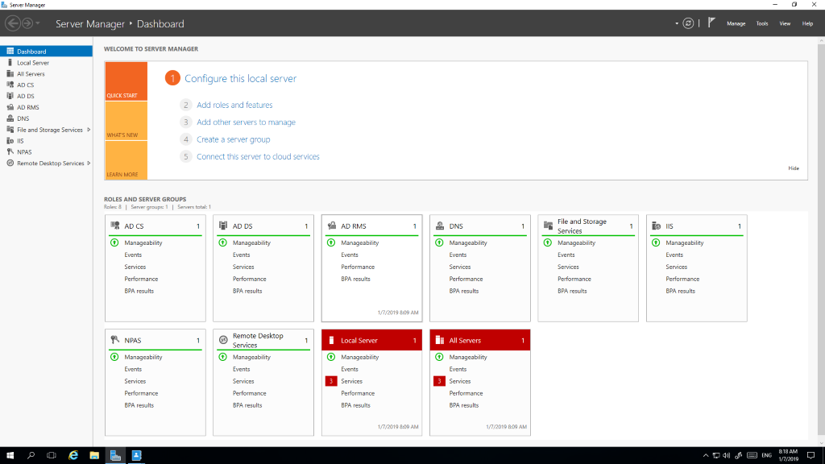Click Add roles and features link

coord(234,105)
